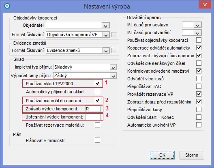Image resolution: width=214 pixels, height=168 pixels.
Task: Click small button beside Objednávka kooperací VP format
Action: 114,34
